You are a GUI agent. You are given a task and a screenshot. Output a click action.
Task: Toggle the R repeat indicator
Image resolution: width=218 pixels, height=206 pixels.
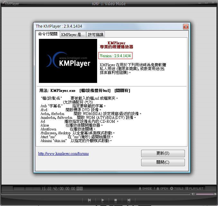coord(78,189)
